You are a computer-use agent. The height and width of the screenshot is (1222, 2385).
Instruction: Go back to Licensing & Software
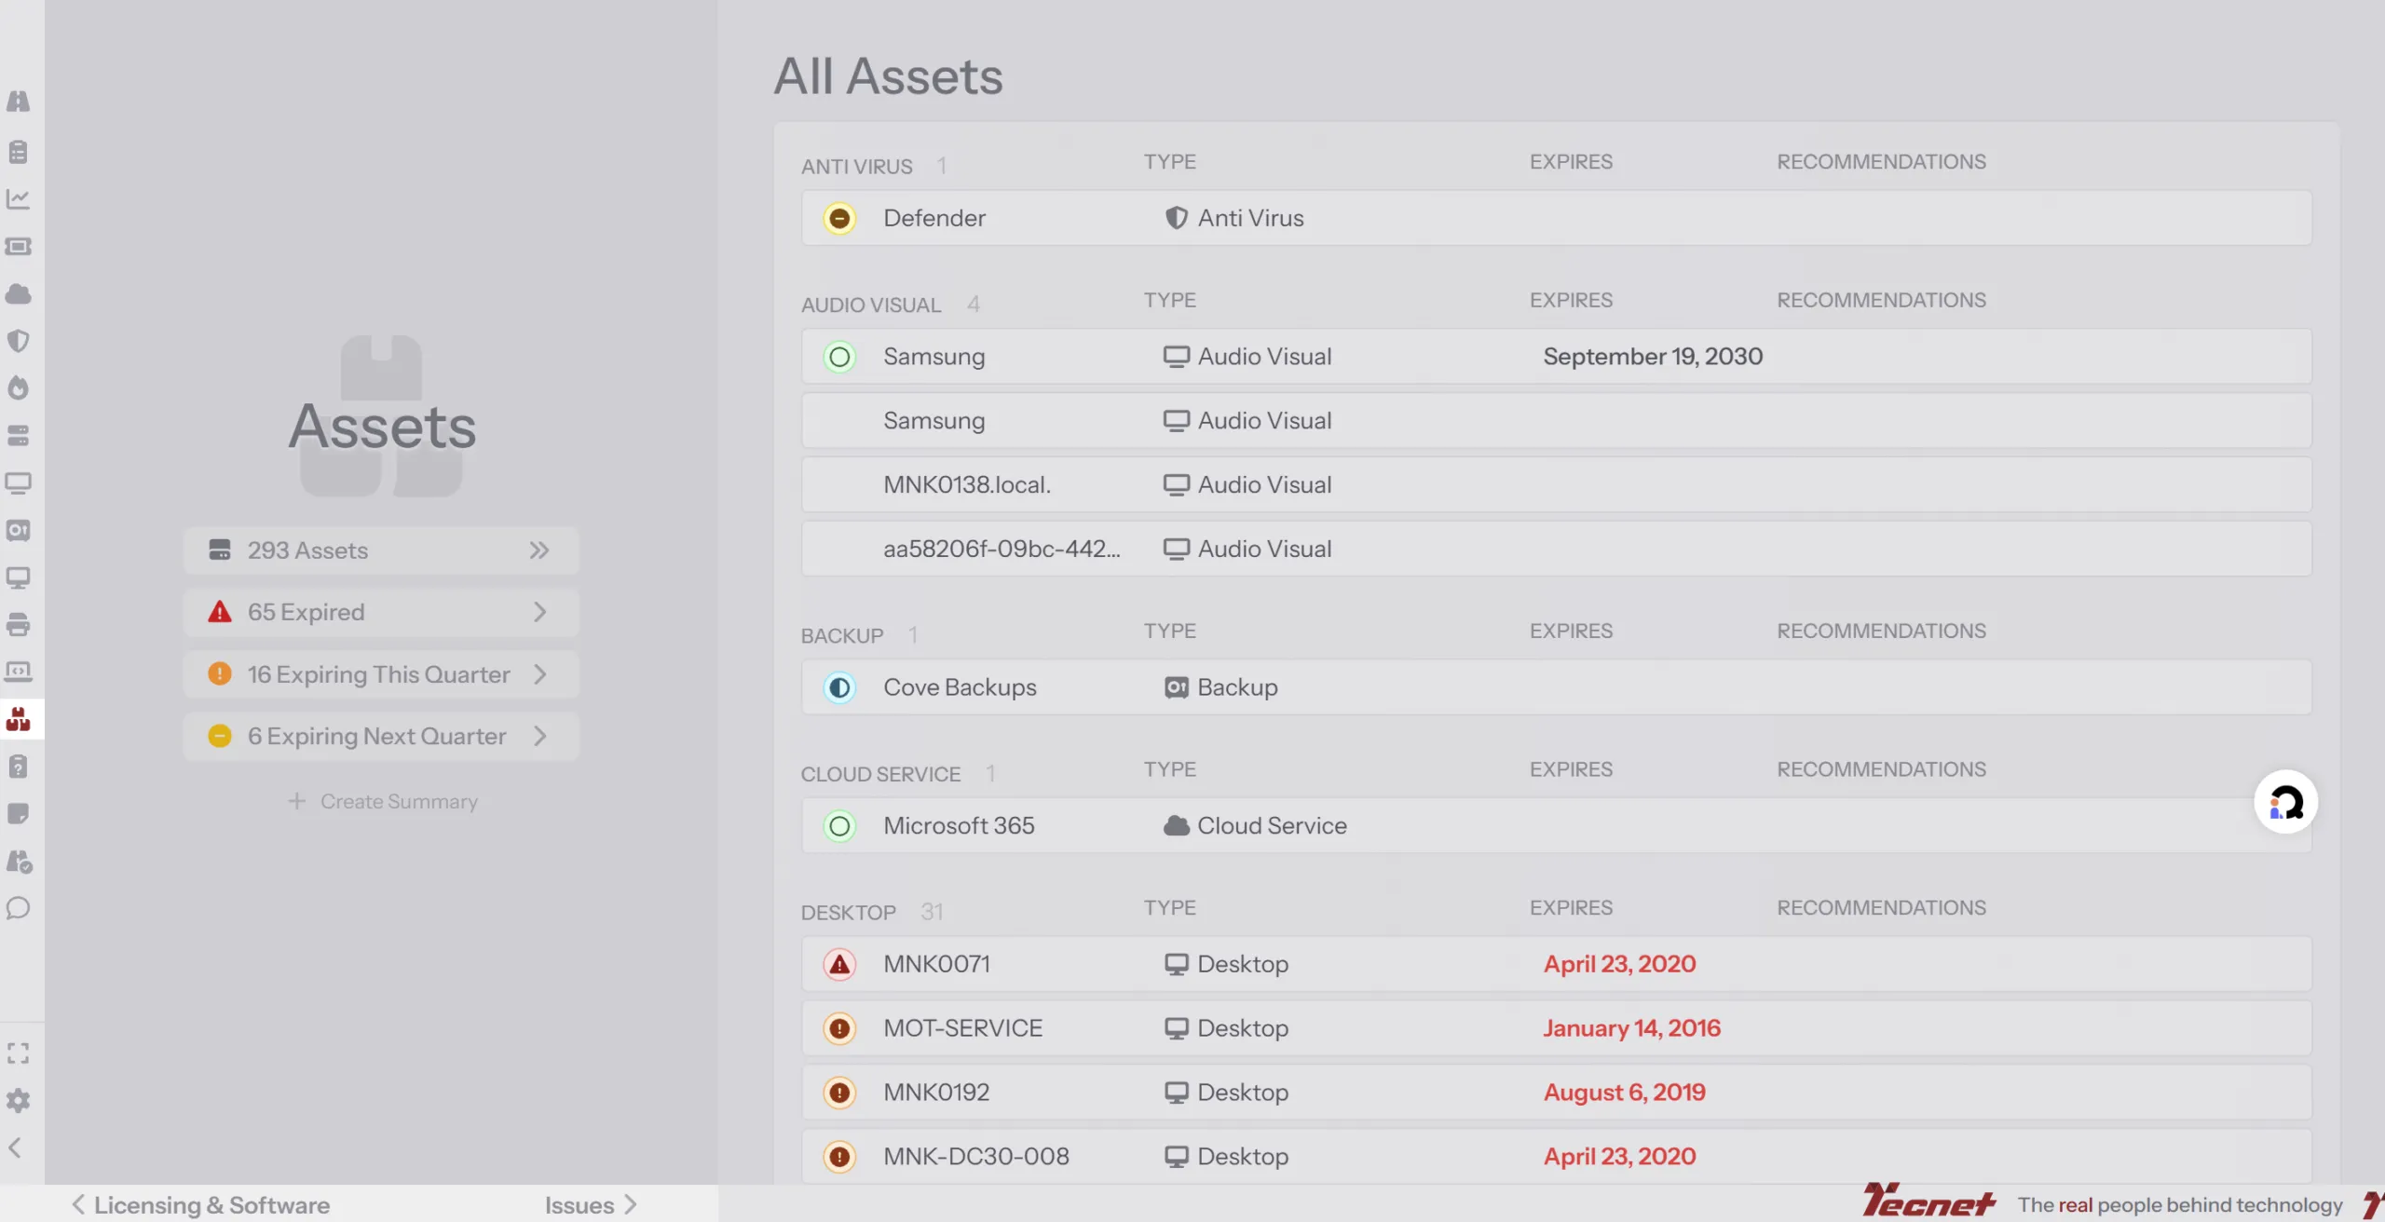201,1204
